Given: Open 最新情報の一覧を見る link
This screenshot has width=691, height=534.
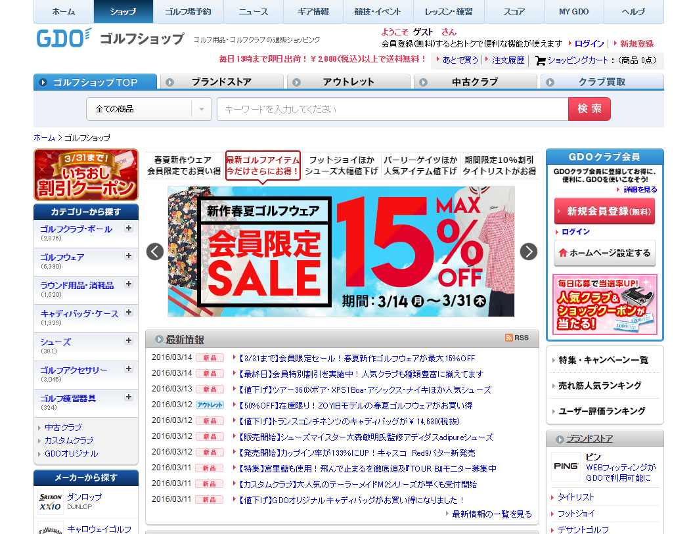Looking at the screenshot, I should click(x=492, y=514).
